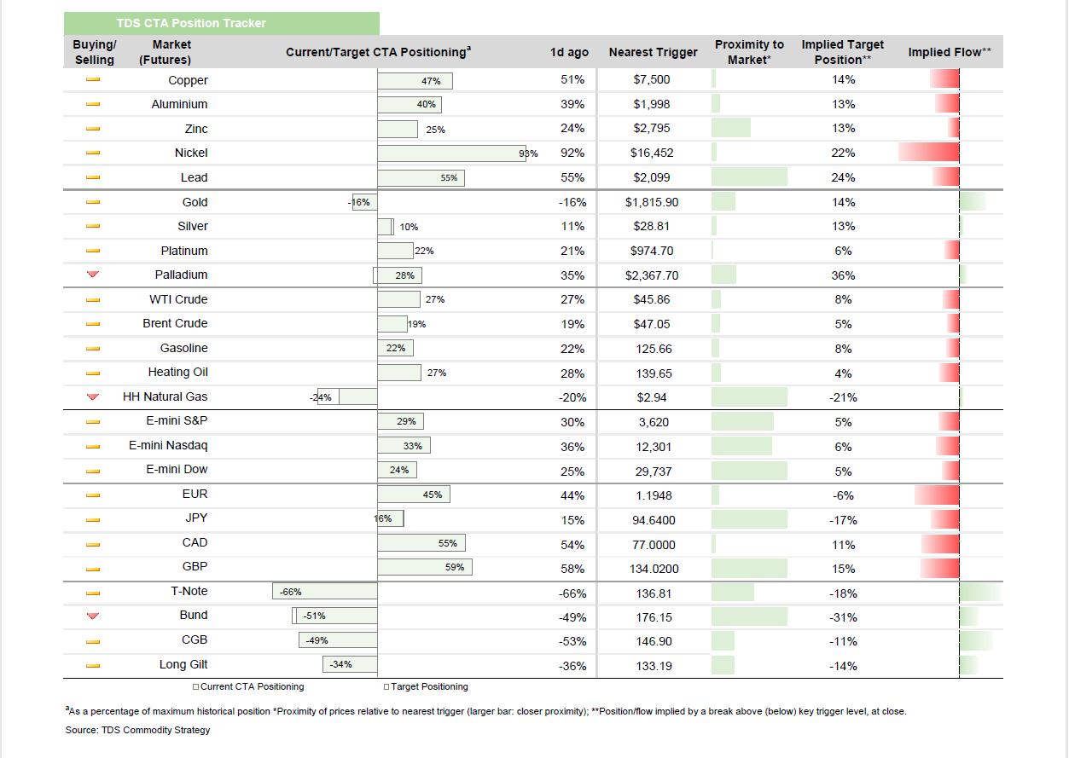This screenshot has height=758, width=1069.
Task: Click the Implied Flow column header
Action: [x=950, y=52]
